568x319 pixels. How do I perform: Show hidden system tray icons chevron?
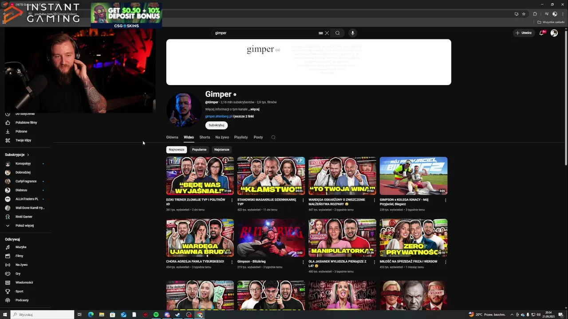pyautogui.click(x=512, y=315)
